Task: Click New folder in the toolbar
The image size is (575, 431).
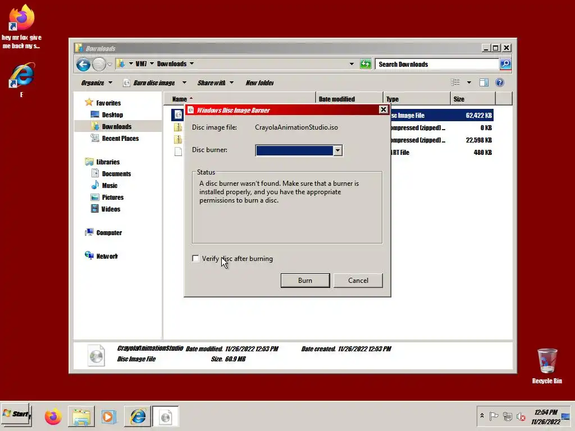Action: tap(259, 83)
